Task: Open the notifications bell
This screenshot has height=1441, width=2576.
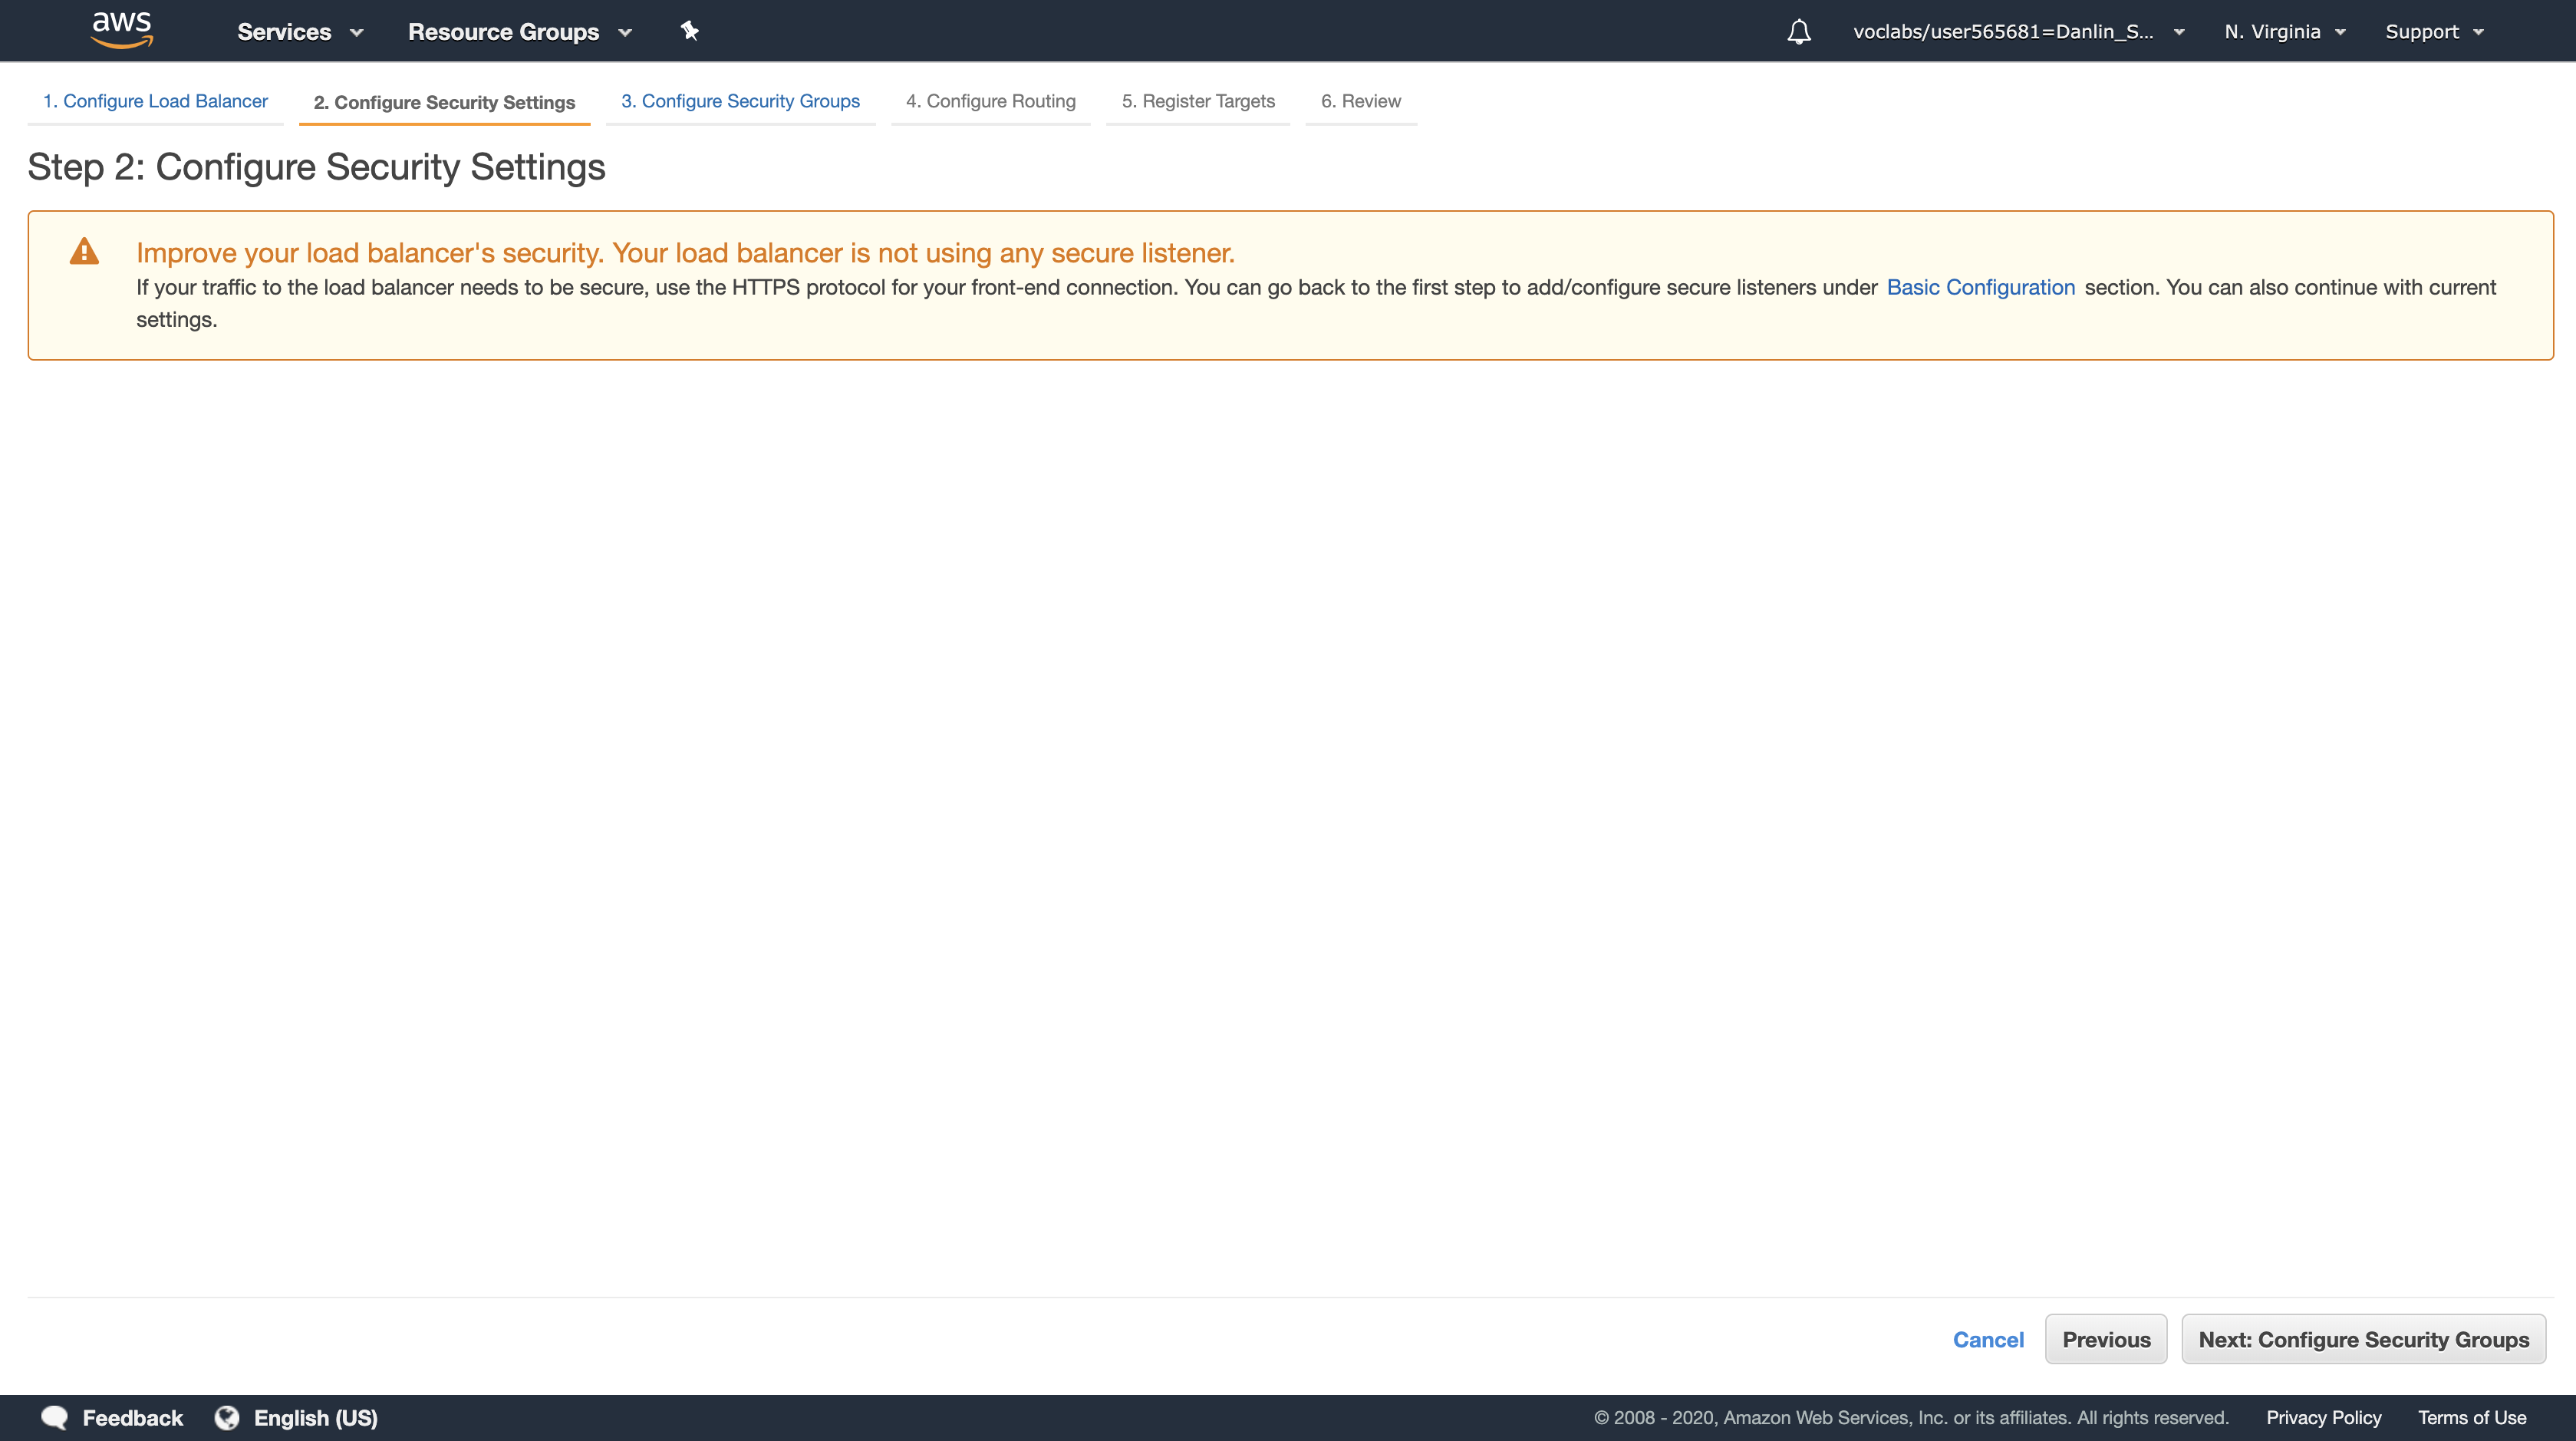Action: (1798, 32)
